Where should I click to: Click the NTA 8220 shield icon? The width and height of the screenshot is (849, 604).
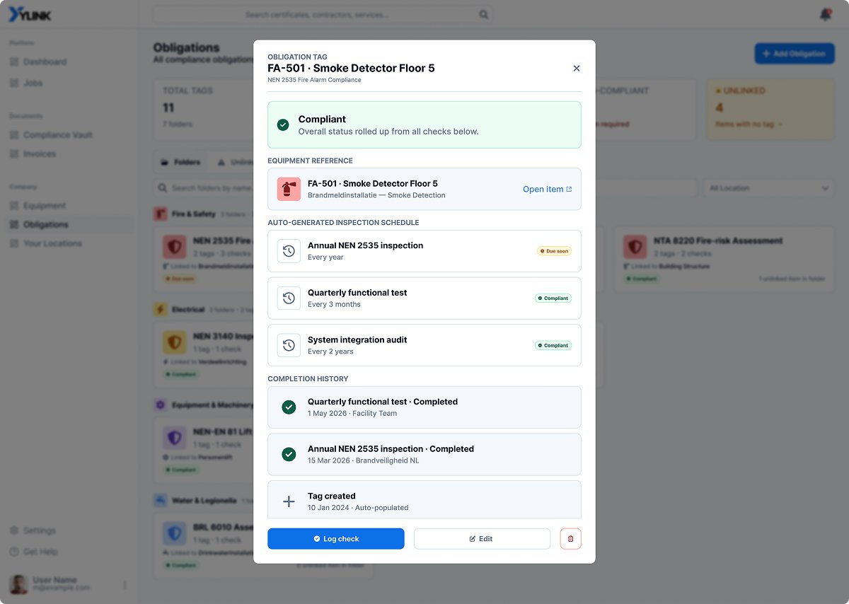[635, 247]
